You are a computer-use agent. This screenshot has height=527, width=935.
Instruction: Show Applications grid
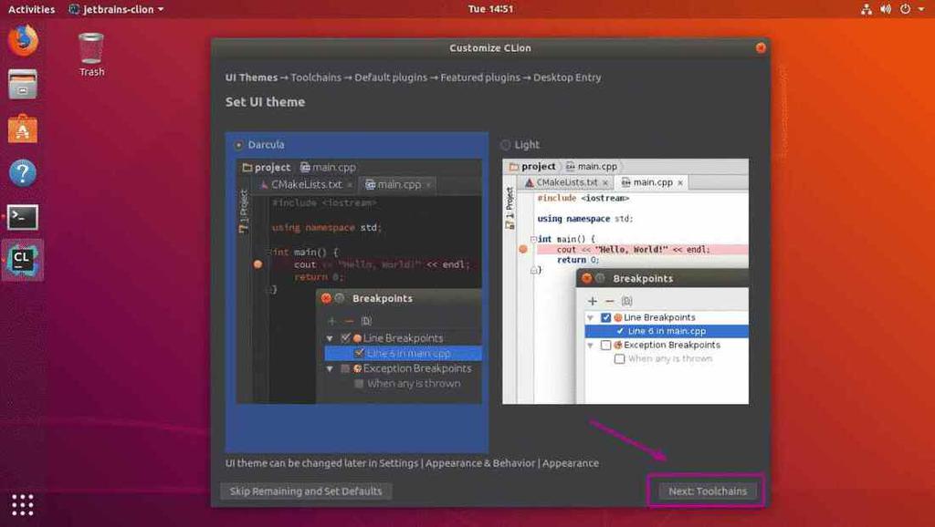(23, 504)
